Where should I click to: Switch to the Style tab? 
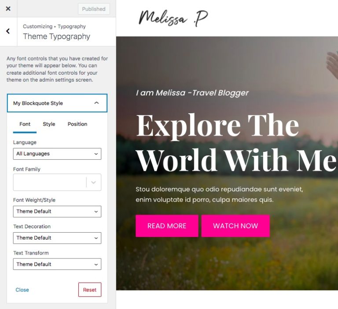click(49, 124)
